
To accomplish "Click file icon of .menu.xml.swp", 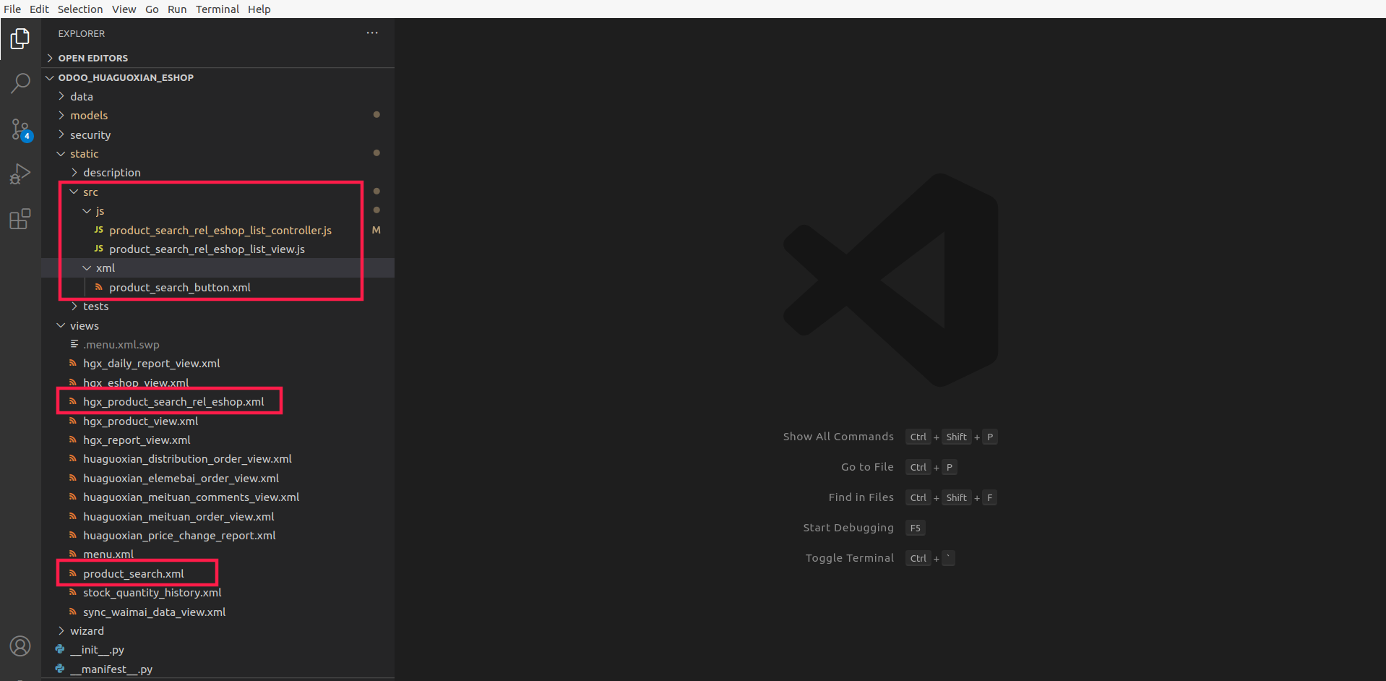I will (x=74, y=344).
